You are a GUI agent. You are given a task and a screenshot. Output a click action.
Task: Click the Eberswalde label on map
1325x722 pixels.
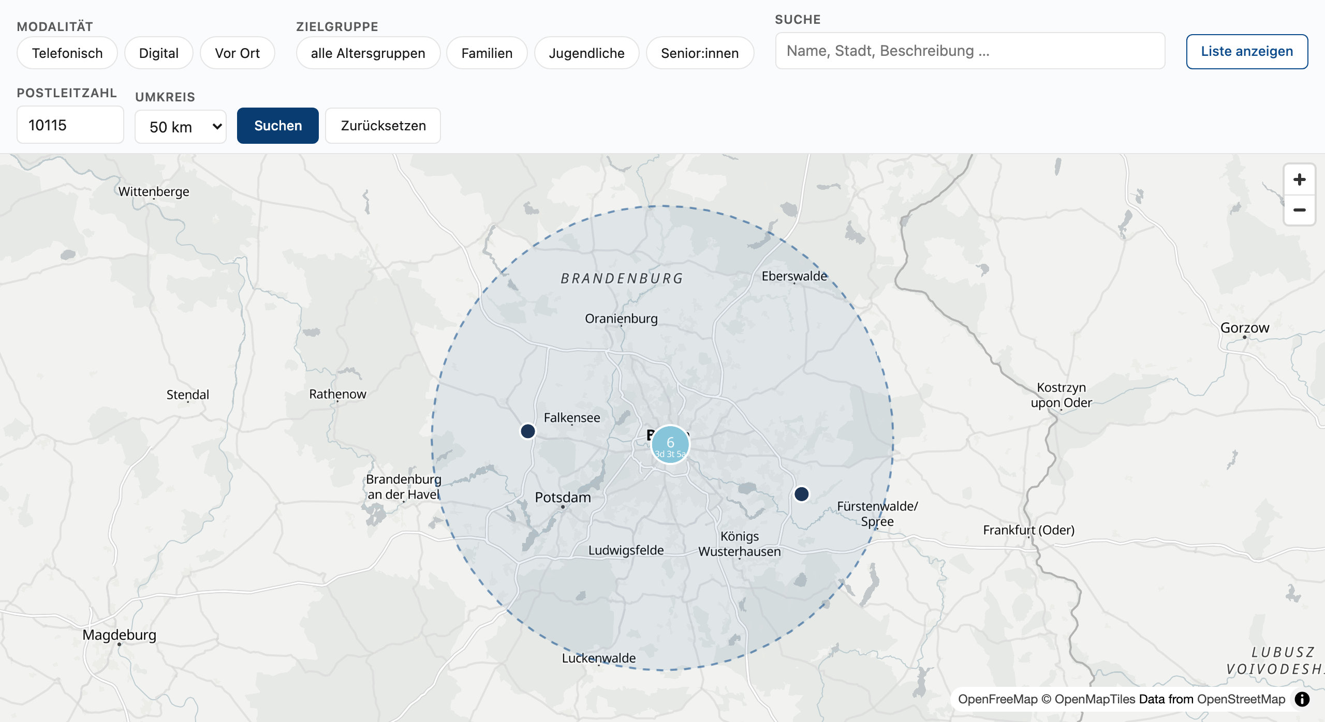pos(794,276)
